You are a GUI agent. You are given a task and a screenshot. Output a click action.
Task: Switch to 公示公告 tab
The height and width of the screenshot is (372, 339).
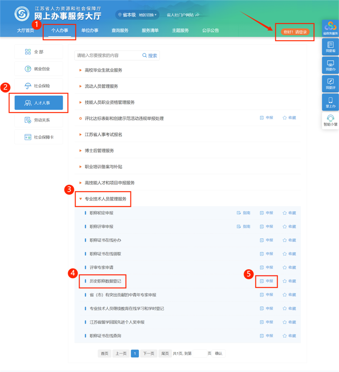(x=210, y=31)
